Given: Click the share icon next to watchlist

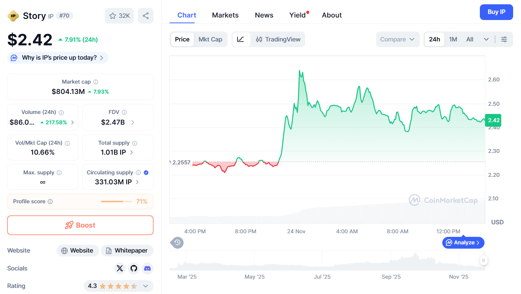Looking at the screenshot, I should (146, 16).
